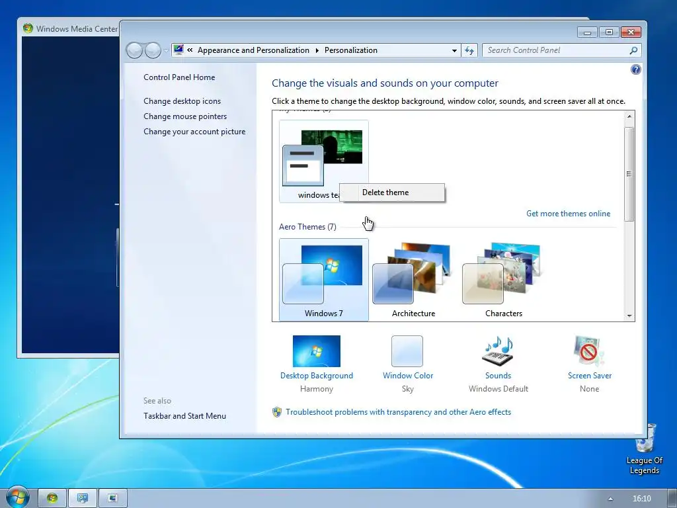The image size is (677, 508).
Task: Click the Refresh button beside address bar
Action: pos(469,50)
